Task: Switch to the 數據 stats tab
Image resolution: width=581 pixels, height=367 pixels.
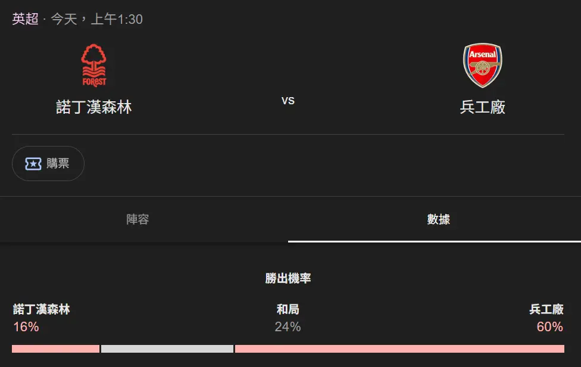Action: coord(438,219)
